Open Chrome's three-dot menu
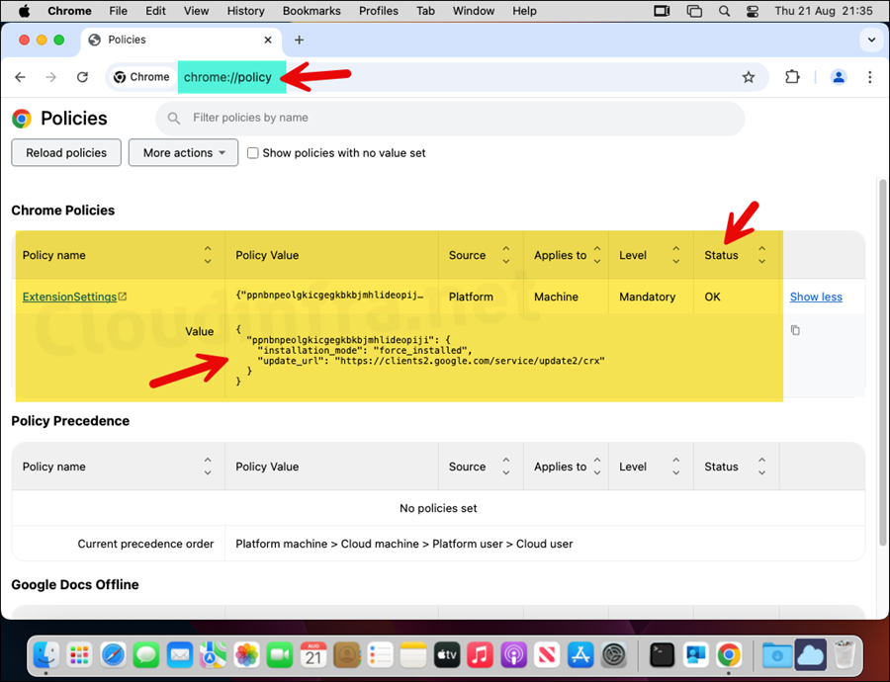Image resolution: width=890 pixels, height=682 pixels. click(869, 76)
